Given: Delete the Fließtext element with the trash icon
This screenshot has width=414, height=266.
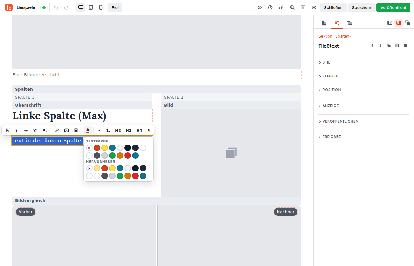Looking at the screenshot, I should click(x=405, y=46).
